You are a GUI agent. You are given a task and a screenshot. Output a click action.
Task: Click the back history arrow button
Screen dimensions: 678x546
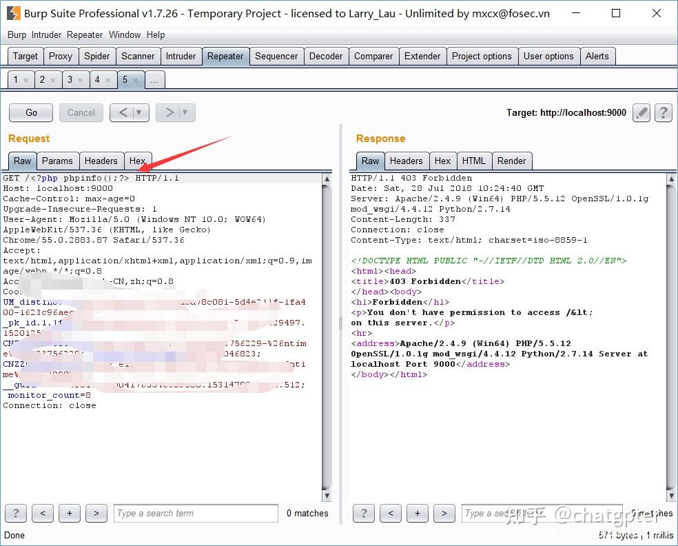(123, 112)
